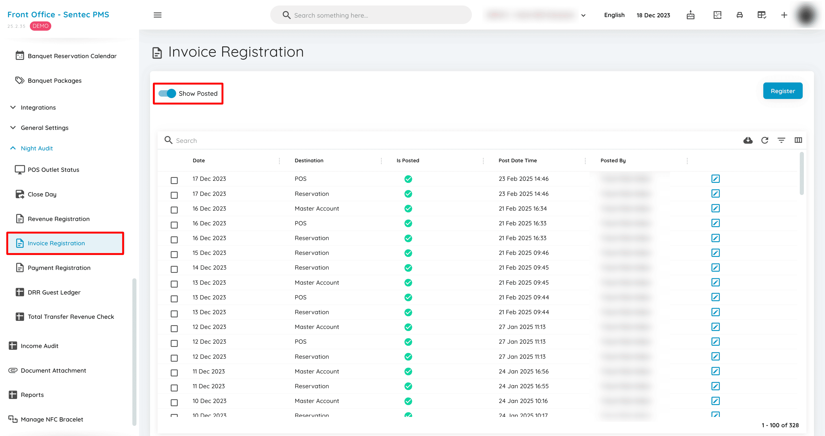Viewport: 825px width, 436px height.
Task: Click the birthday cake icon in header
Action: coord(691,15)
